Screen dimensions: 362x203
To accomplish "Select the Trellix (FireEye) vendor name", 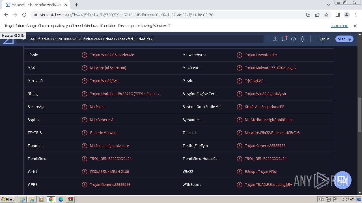I will pos(195,145).
